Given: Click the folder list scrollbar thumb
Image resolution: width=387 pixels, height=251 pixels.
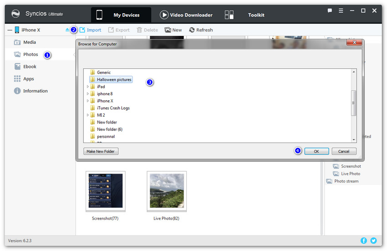Looking at the screenshot, I should (354, 103).
